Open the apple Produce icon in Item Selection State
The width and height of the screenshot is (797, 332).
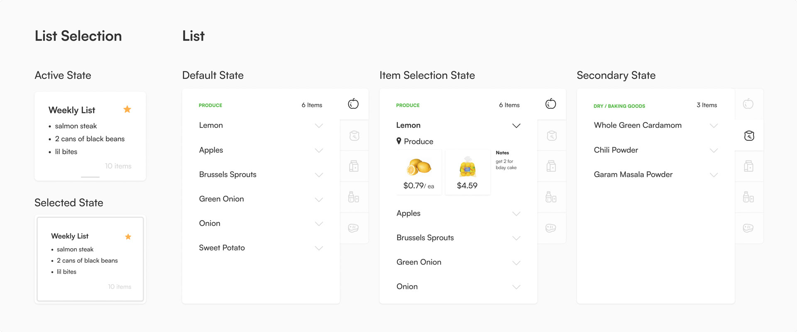tap(550, 104)
